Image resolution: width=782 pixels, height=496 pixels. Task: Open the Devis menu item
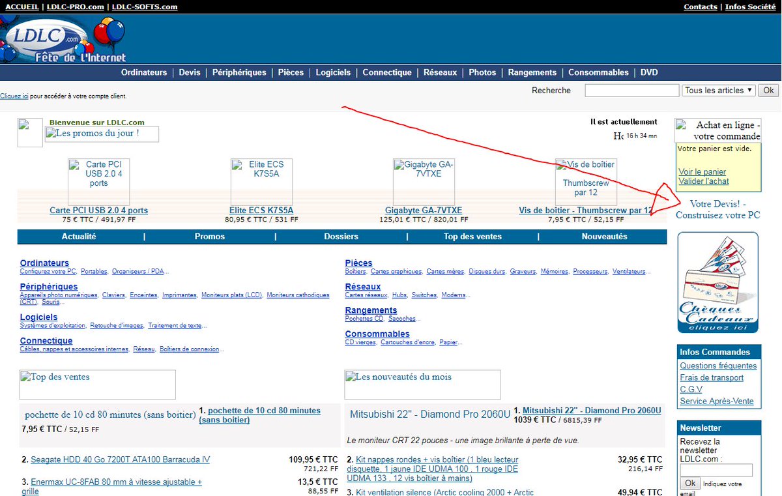(x=190, y=72)
